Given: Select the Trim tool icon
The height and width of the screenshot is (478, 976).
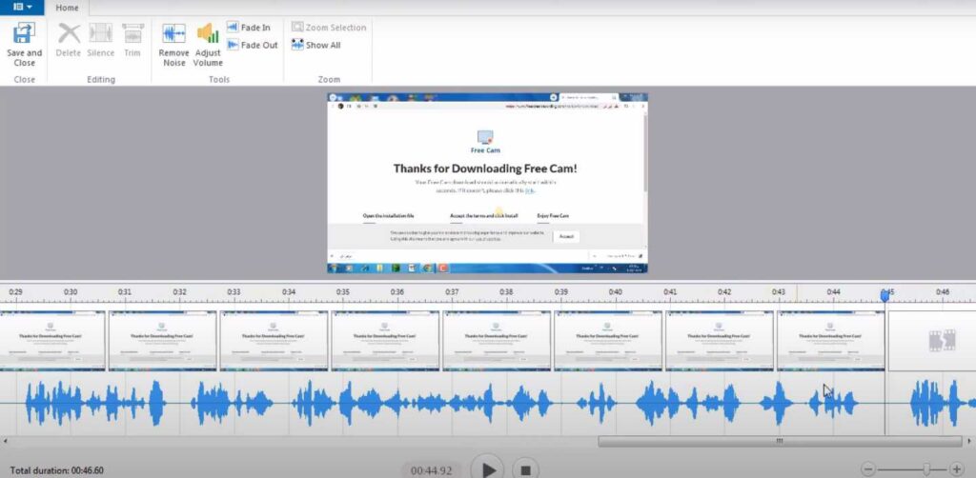Looking at the screenshot, I should pyautogui.click(x=132, y=33).
